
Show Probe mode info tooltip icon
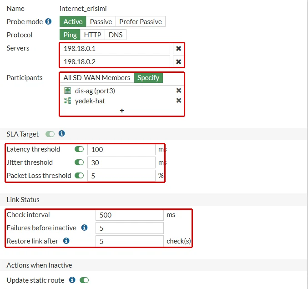(x=48, y=21)
